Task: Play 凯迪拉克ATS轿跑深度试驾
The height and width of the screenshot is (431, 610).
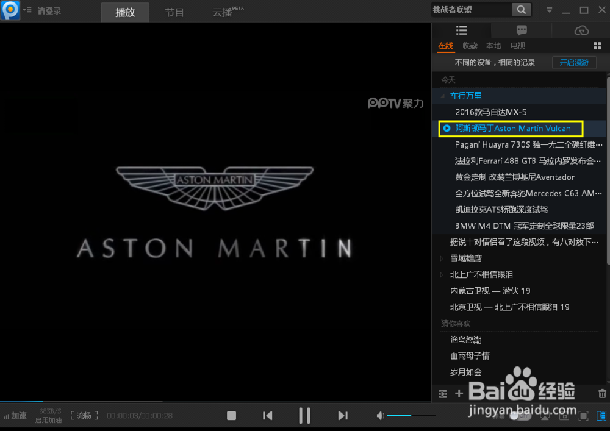Action: (x=501, y=210)
